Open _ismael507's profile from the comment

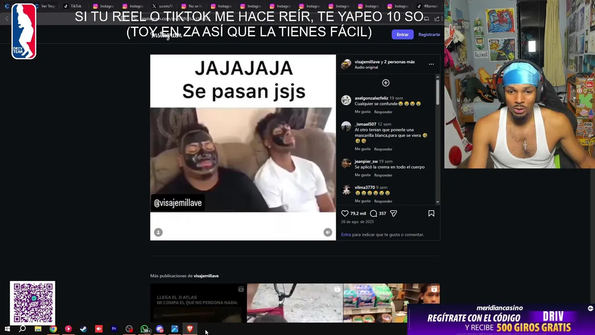click(x=365, y=124)
